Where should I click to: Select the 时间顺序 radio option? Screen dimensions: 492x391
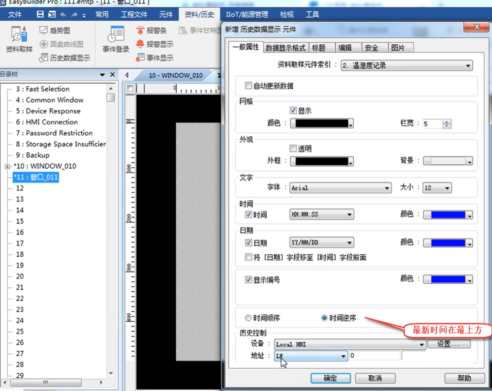click(249, 318)
